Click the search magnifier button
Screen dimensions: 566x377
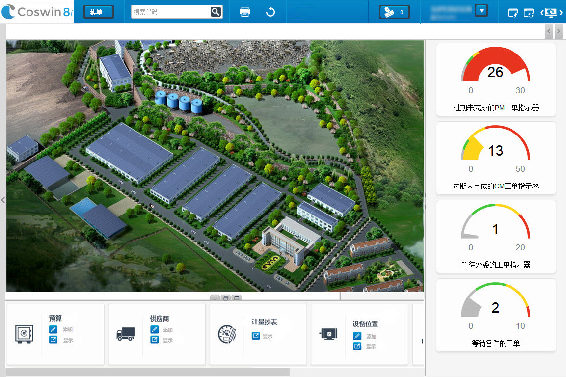coord(216,12)
